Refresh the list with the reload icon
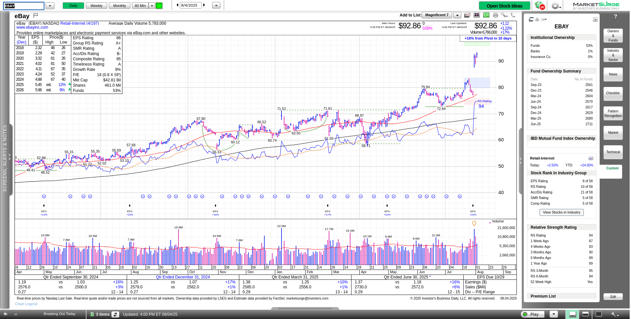The height and width of the screenshot is (319, 631). (115, 314)
